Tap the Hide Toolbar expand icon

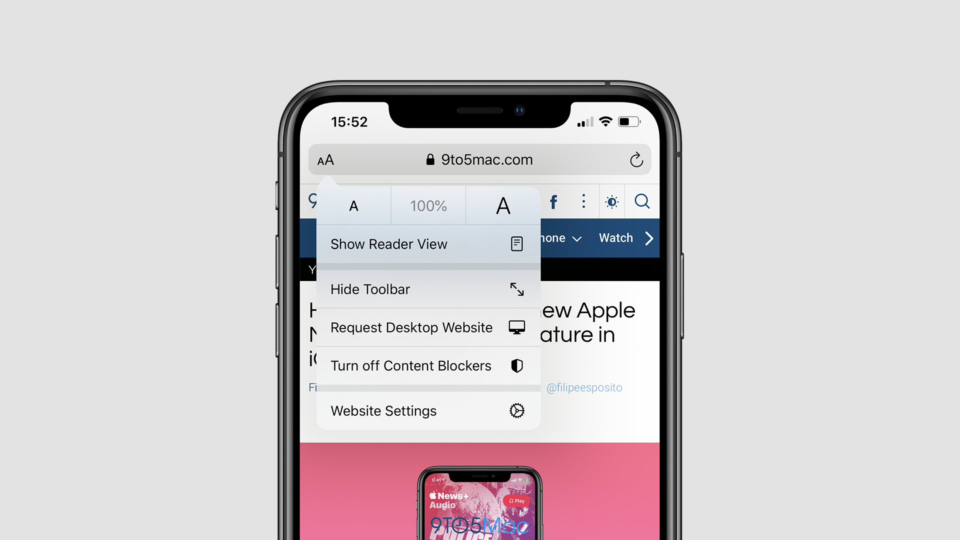(517, 289)
